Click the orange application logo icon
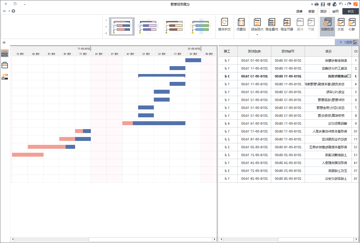This screenshot has width=360, height=243. [x=356, y=4]
